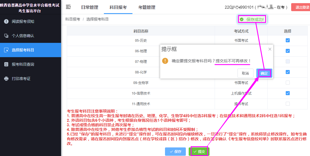The width and height of the screenshot is (310, 156).
Task: Click the red 退出登录 button
Action: [x=301, y=7]
